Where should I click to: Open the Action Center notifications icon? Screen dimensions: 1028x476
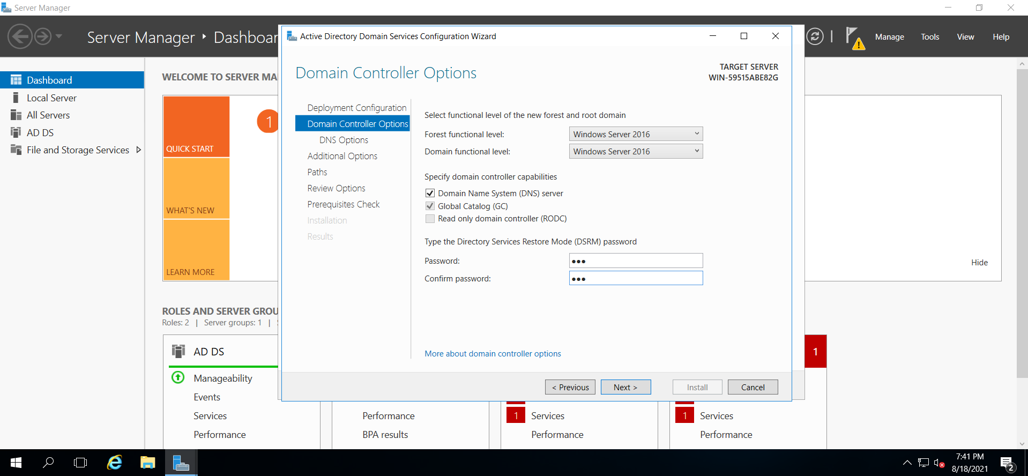[1007, 463]
